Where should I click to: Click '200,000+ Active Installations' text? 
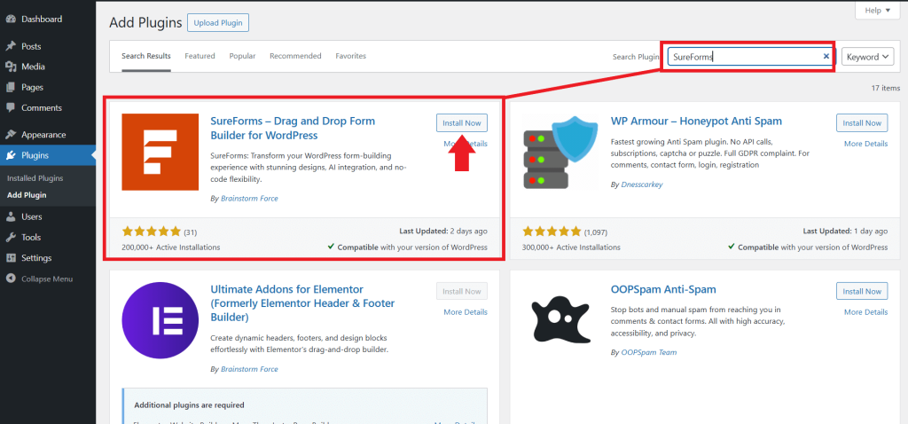point(171,247)
